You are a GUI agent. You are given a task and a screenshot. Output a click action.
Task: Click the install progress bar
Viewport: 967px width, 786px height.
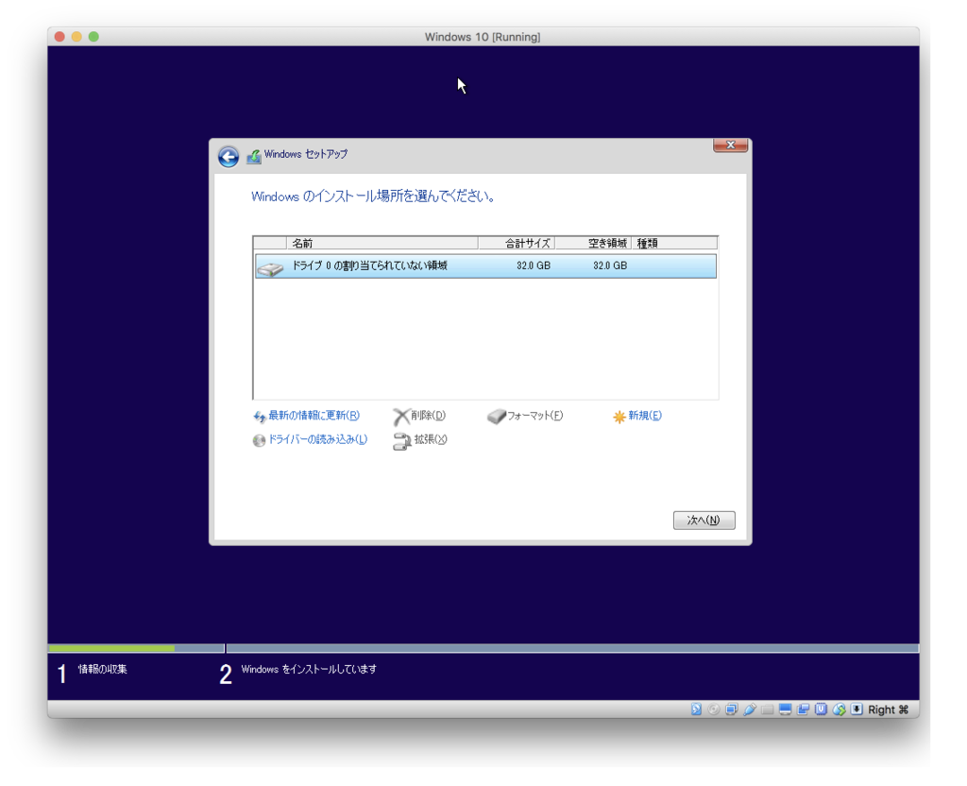click(x=483, y=648)
